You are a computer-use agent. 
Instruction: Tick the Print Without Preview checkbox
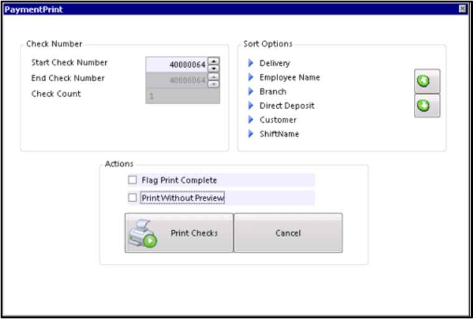pos(133,198)
